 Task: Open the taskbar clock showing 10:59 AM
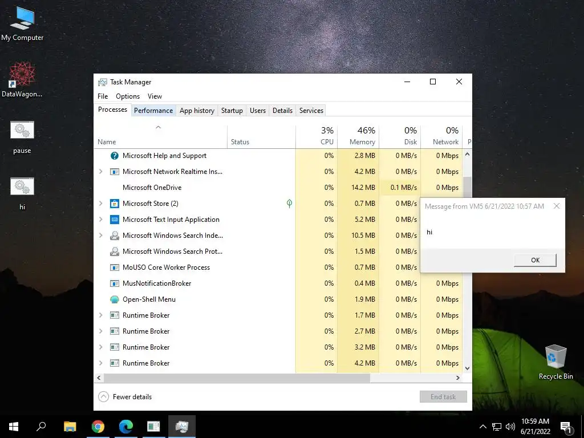point(535,427)
